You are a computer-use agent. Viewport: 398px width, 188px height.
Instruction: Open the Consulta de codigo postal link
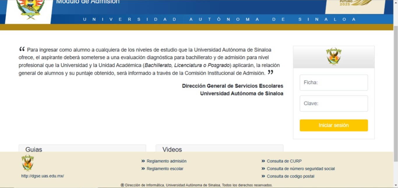coord(290,176)
